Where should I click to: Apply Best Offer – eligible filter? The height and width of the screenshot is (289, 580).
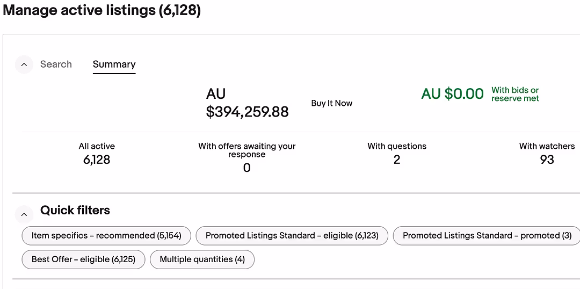tap(84, 259)
